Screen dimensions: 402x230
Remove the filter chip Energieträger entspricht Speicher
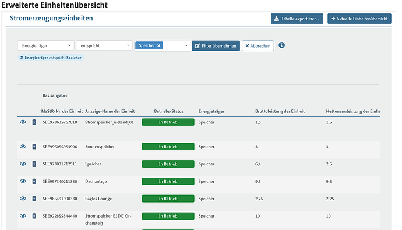(x=22, y=58)
